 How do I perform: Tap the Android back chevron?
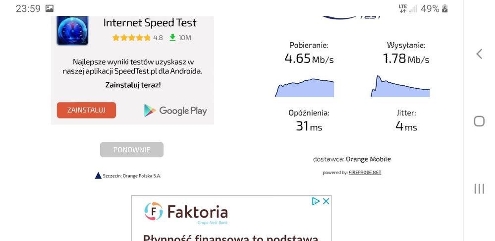coord(479,54)
